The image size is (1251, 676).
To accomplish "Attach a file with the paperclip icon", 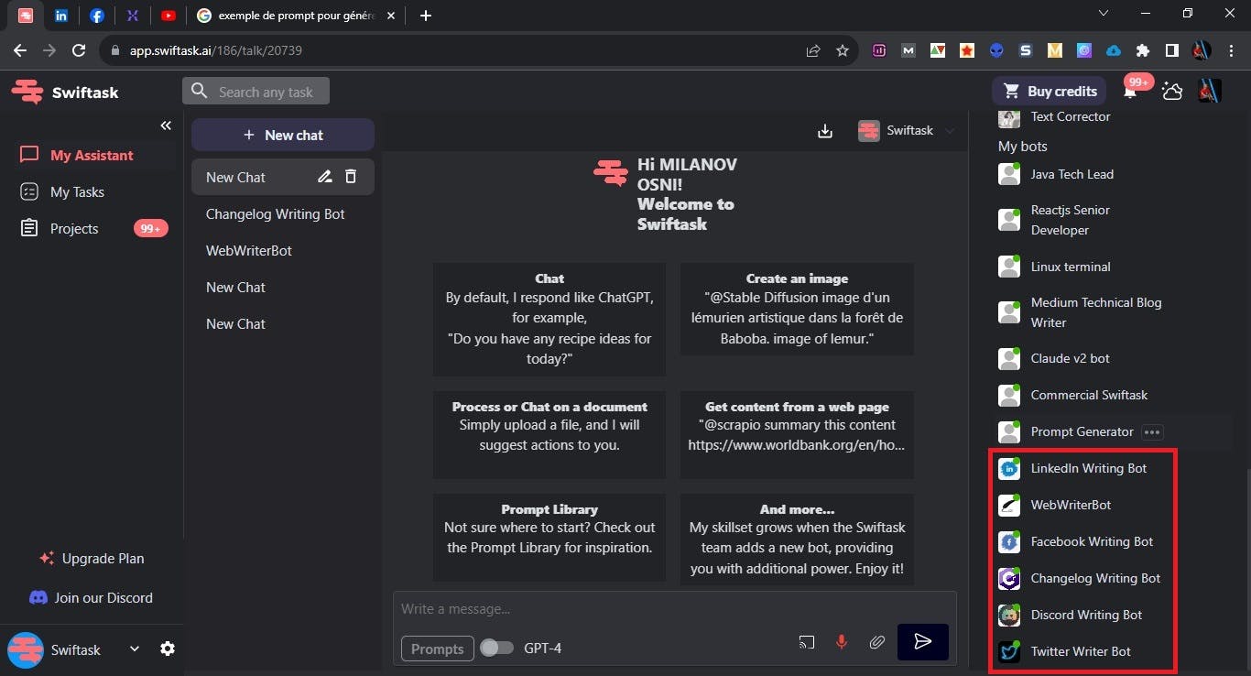I will tap(876, 642).
